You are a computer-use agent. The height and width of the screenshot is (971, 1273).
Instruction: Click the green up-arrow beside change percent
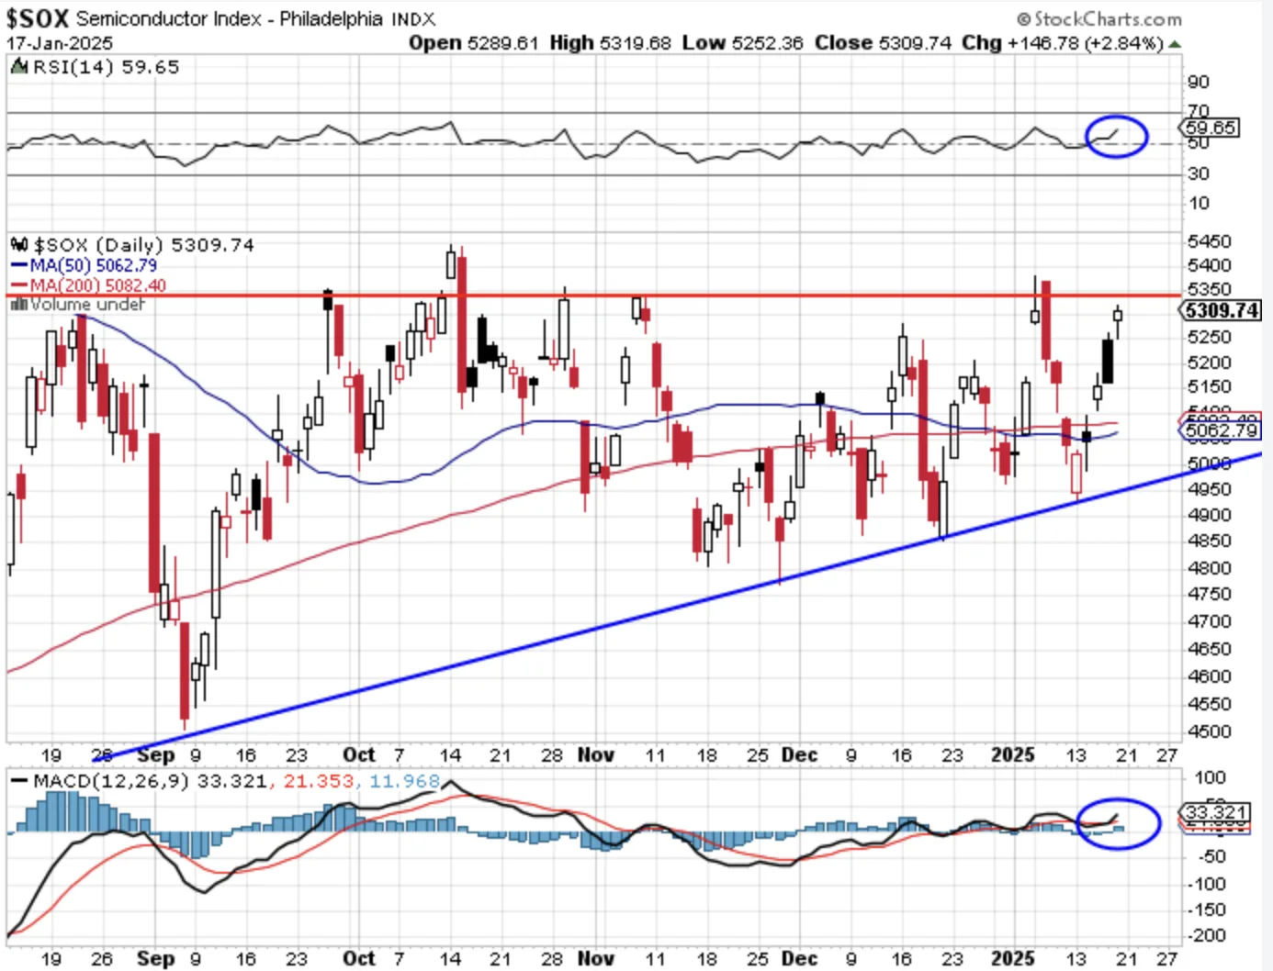pos(1175,44)
